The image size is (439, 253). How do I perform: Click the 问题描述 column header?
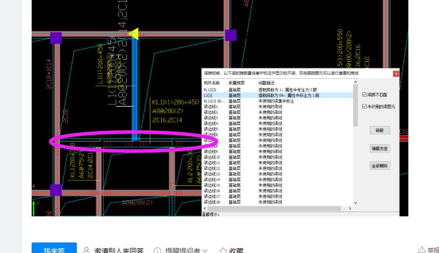[x=266, y=83]
